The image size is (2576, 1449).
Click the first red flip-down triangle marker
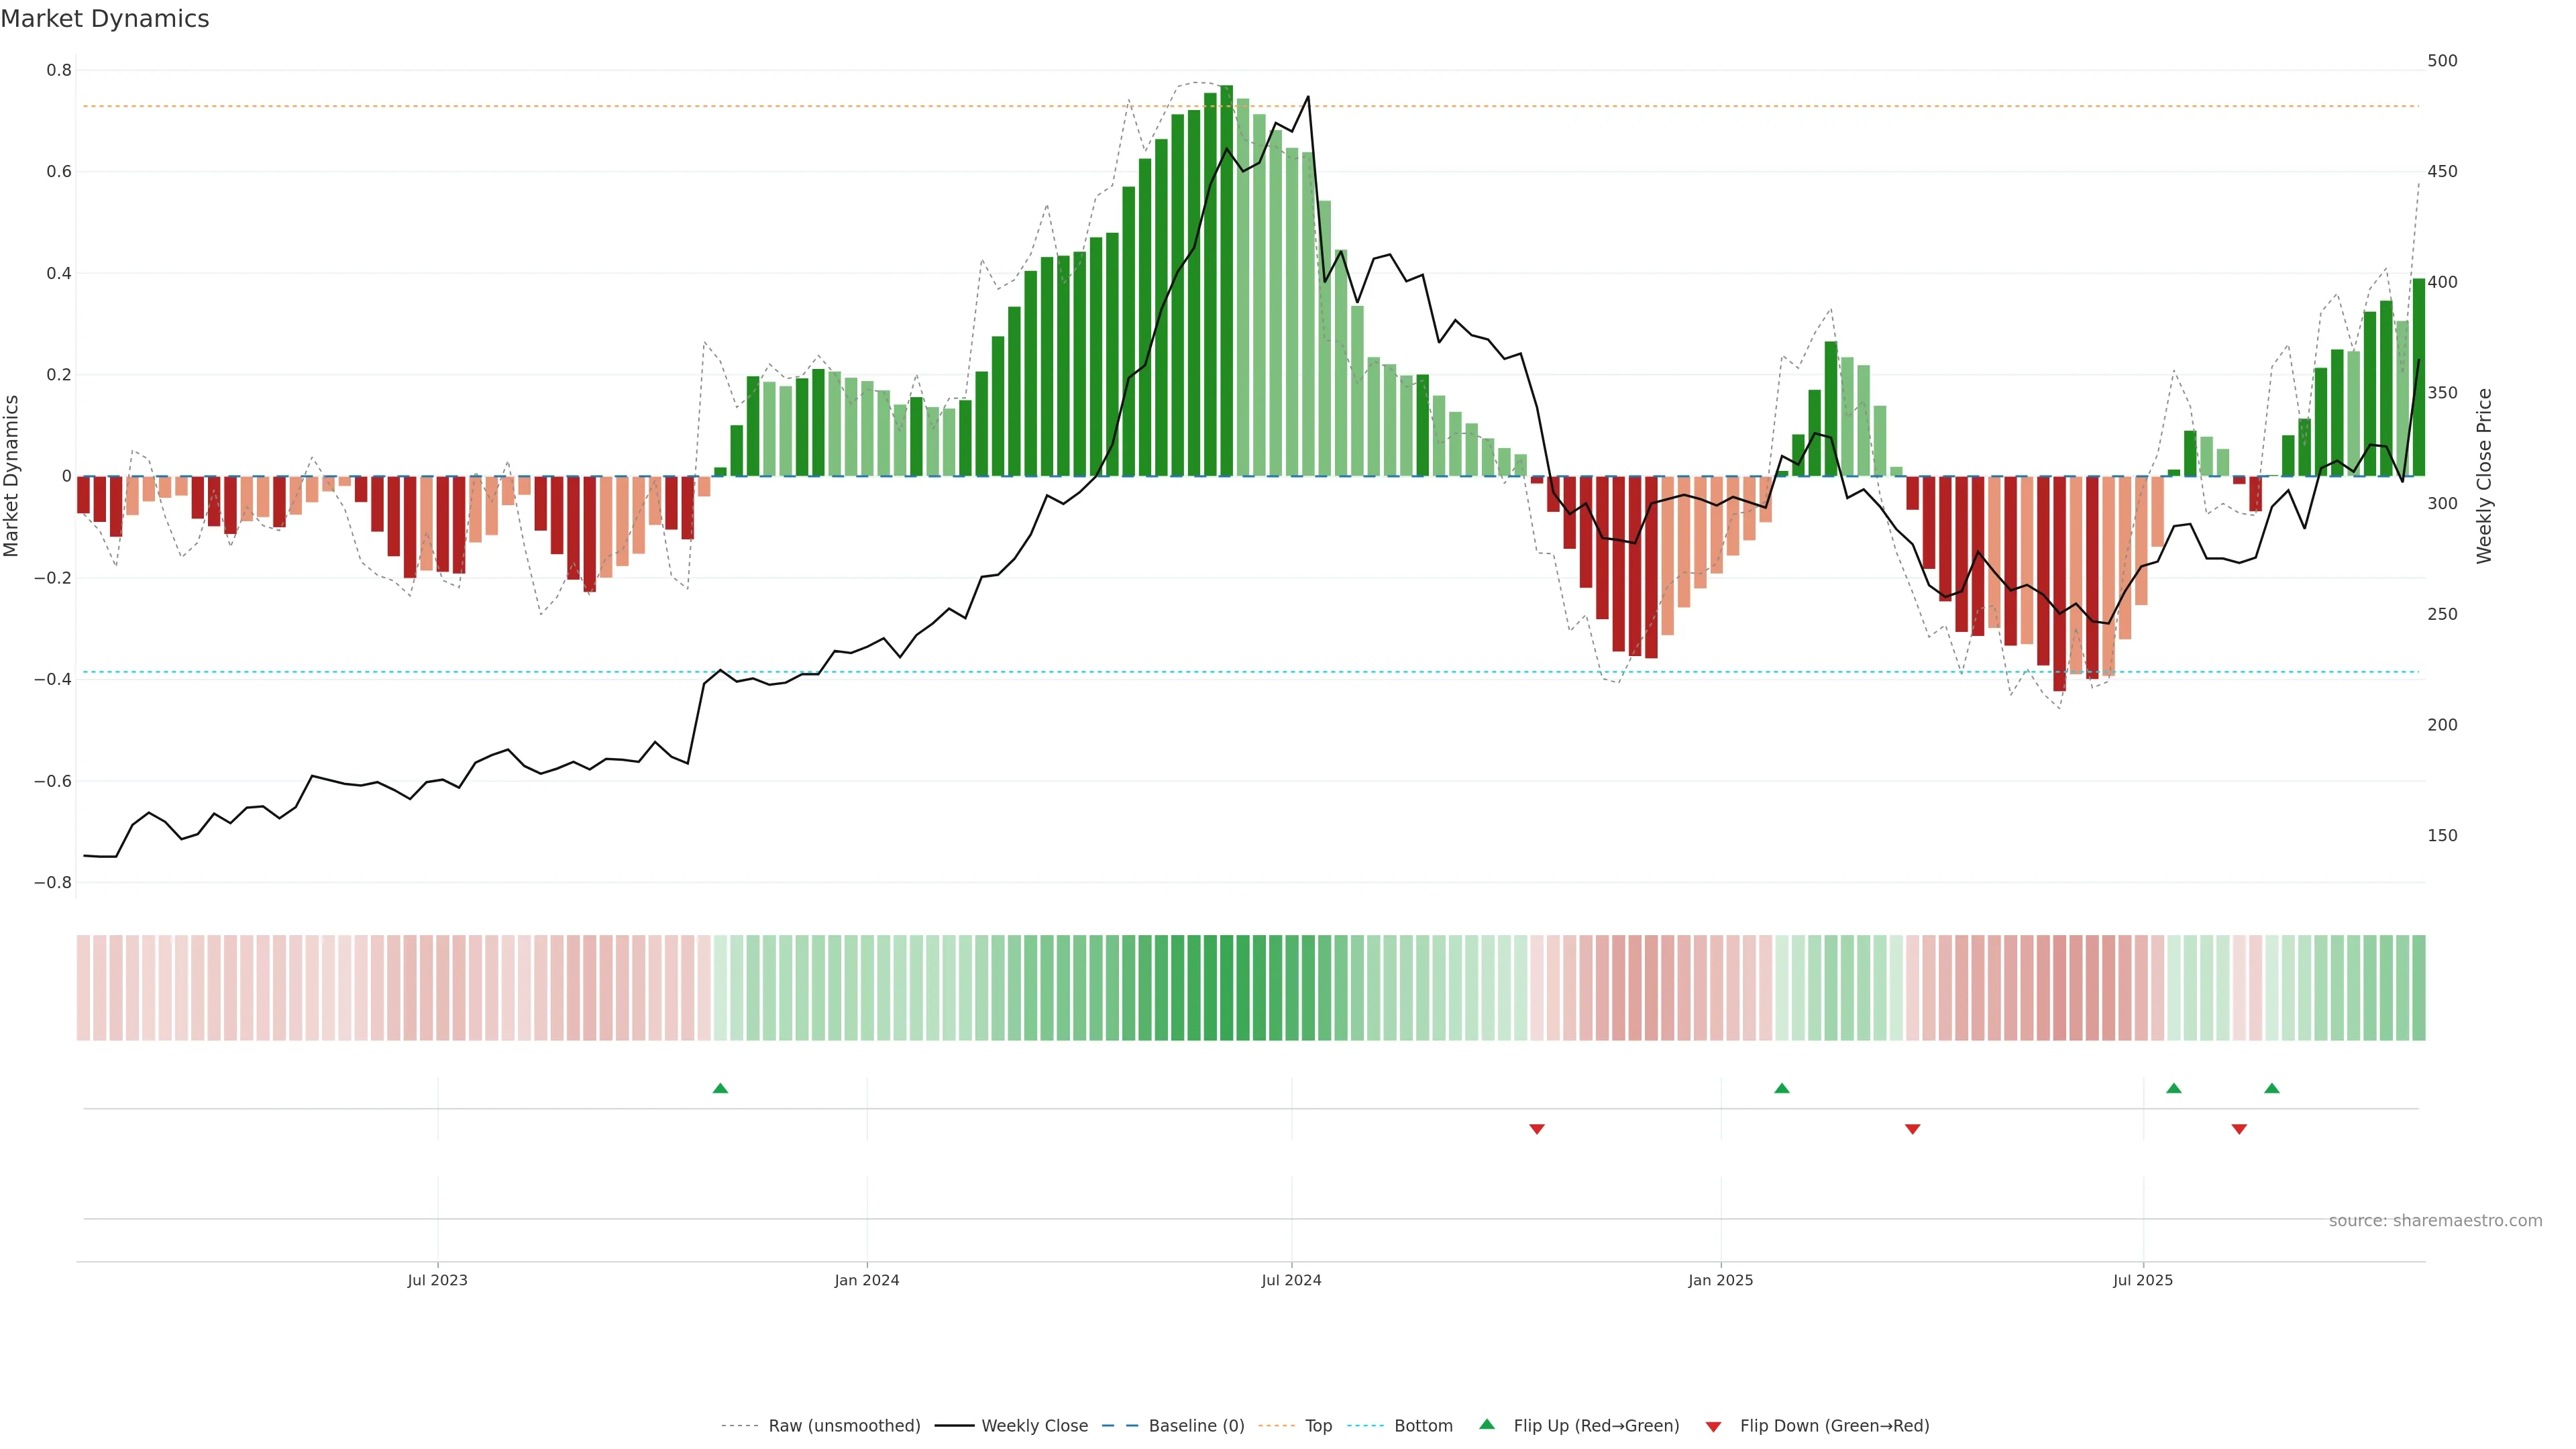click(x=1537, y=1129)
